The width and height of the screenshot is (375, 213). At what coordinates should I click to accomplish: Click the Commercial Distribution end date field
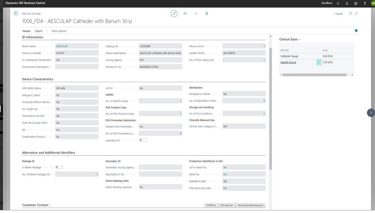click(77, 67)
